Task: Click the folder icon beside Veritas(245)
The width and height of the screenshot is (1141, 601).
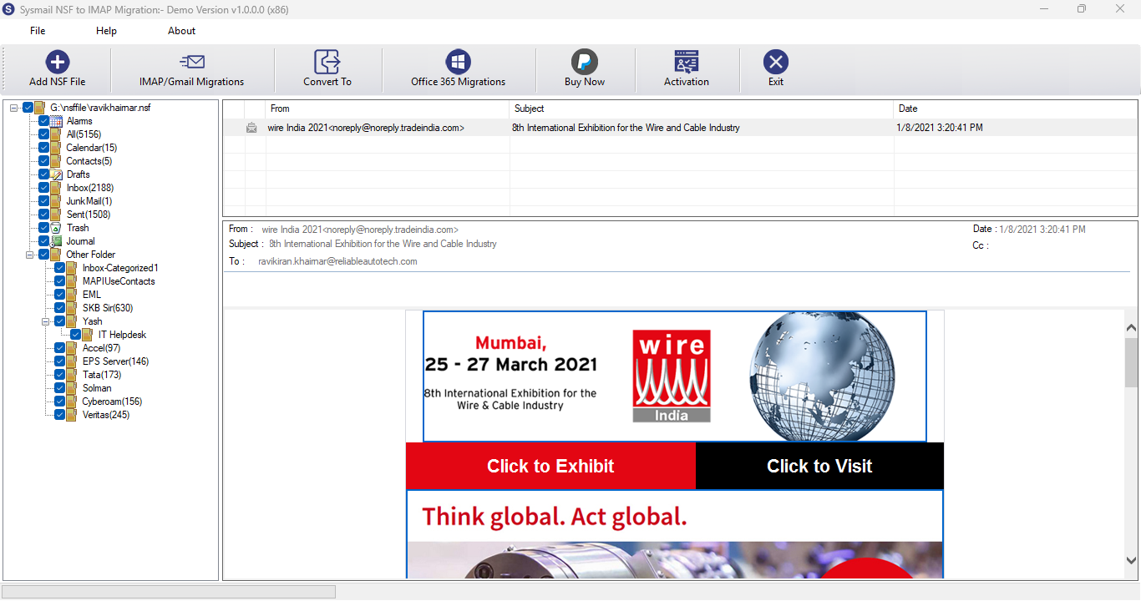Action: click(x=73, y=415)
